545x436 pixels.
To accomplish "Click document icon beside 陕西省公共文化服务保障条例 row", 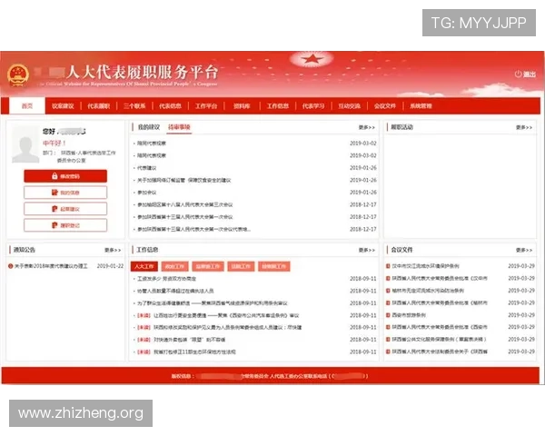I will click(388, 339).
